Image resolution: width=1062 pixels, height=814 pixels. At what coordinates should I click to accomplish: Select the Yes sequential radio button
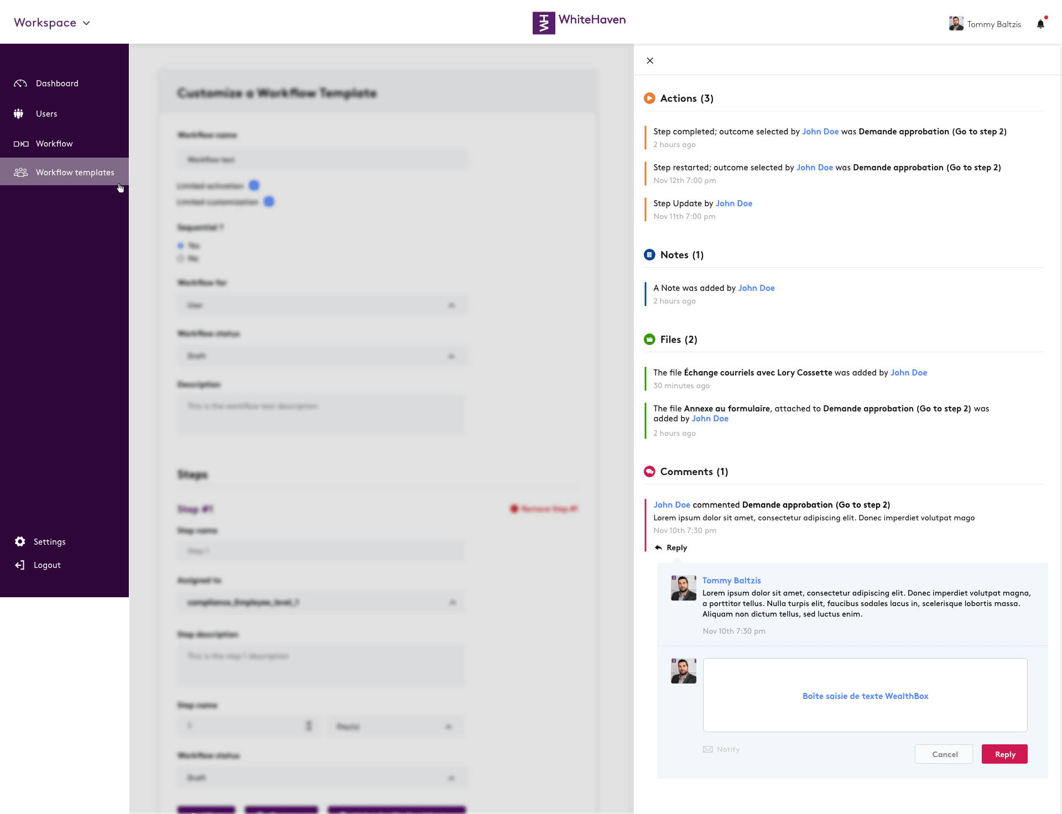tap(180, 246)
